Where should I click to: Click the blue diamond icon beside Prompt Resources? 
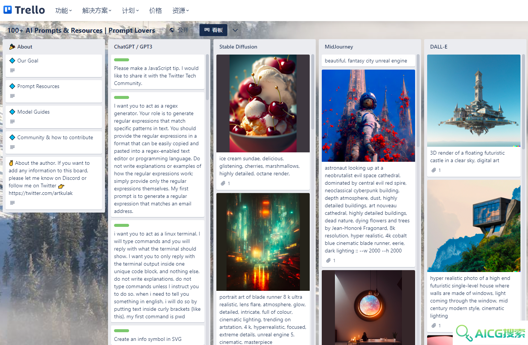point(12,86)
